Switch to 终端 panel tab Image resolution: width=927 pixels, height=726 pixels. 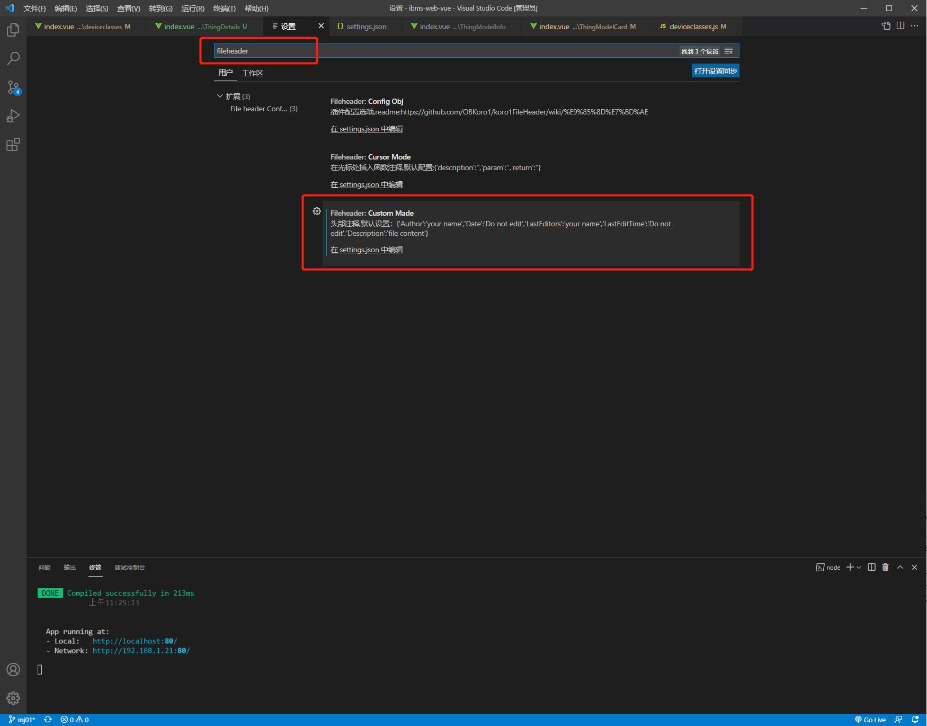pyautogui.click(x=95, y=568)
